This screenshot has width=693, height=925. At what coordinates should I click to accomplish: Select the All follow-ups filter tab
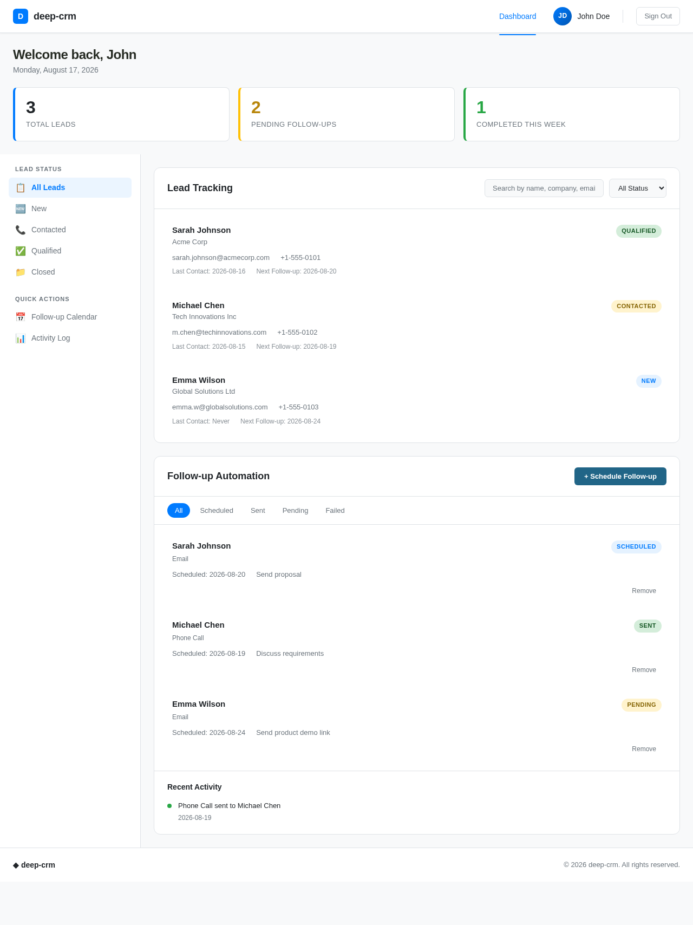[x=179, y=510]
